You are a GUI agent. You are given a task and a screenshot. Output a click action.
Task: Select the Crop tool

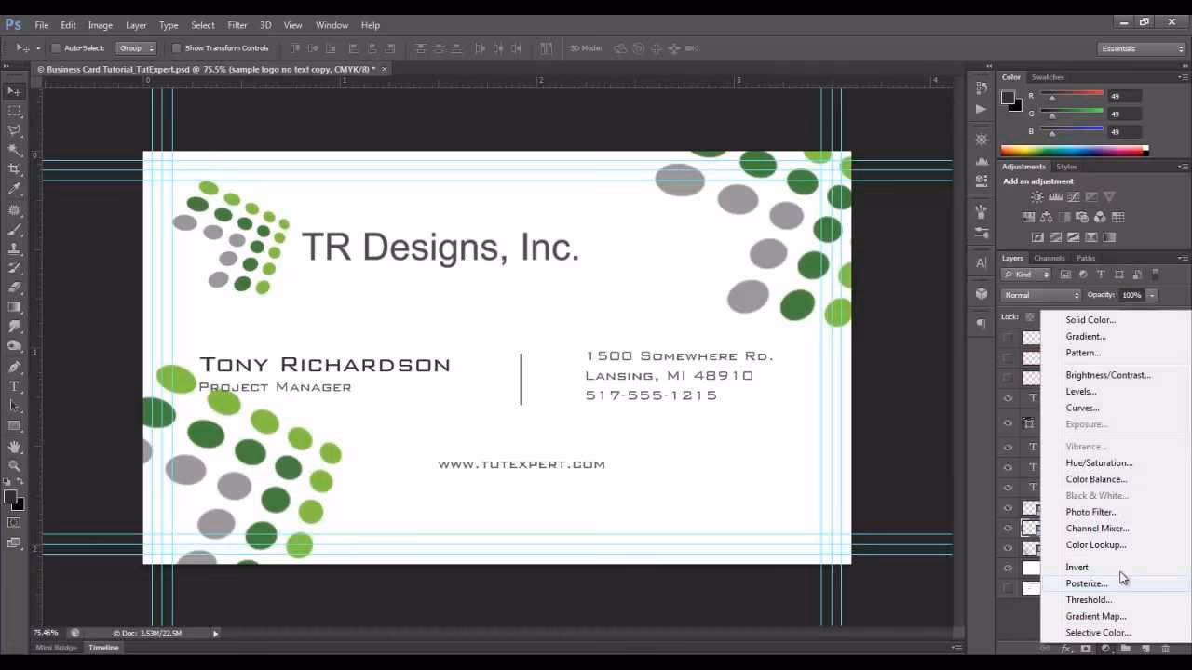click(13, 168)
